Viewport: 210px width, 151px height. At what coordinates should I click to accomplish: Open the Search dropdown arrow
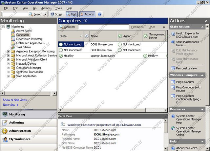click(45, 14)
